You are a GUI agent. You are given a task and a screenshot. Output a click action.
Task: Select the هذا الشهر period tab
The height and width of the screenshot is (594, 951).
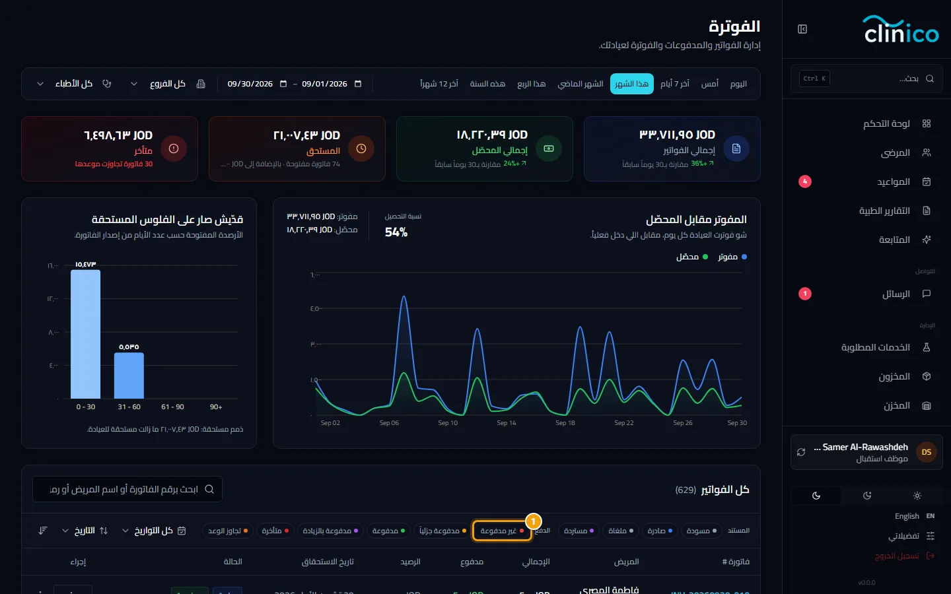tap(632, 84)
